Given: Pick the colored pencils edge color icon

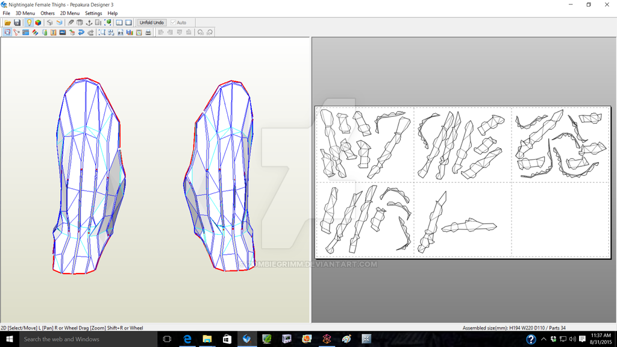Looking at the screenshot, I should [x=35, y=33].
